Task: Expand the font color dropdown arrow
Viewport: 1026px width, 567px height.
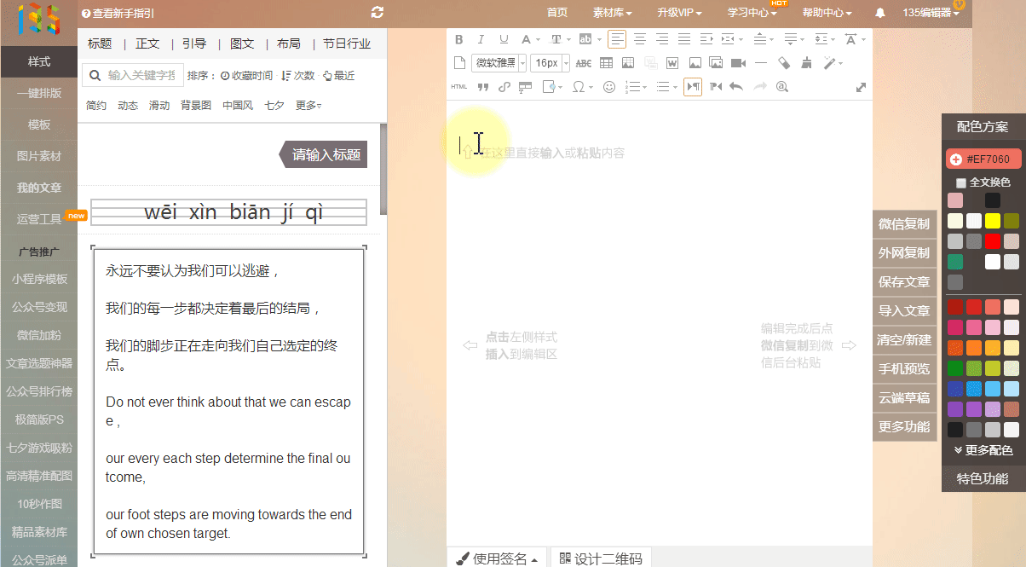Action: (538, 39)
